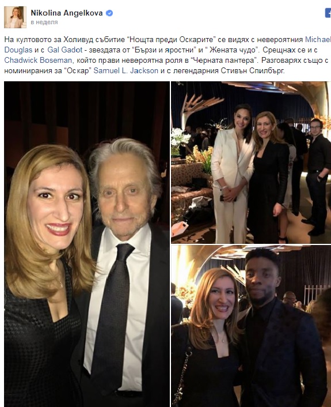Open the Gal Gadot tagged link

[x=65, y=50]
